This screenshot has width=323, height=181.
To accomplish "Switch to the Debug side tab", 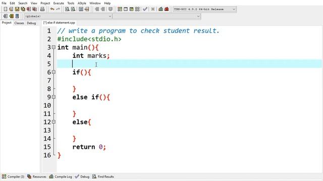I will coord(31,23).
